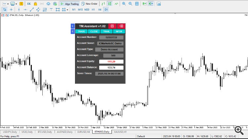Open the new chart icon

coord(4,4)
